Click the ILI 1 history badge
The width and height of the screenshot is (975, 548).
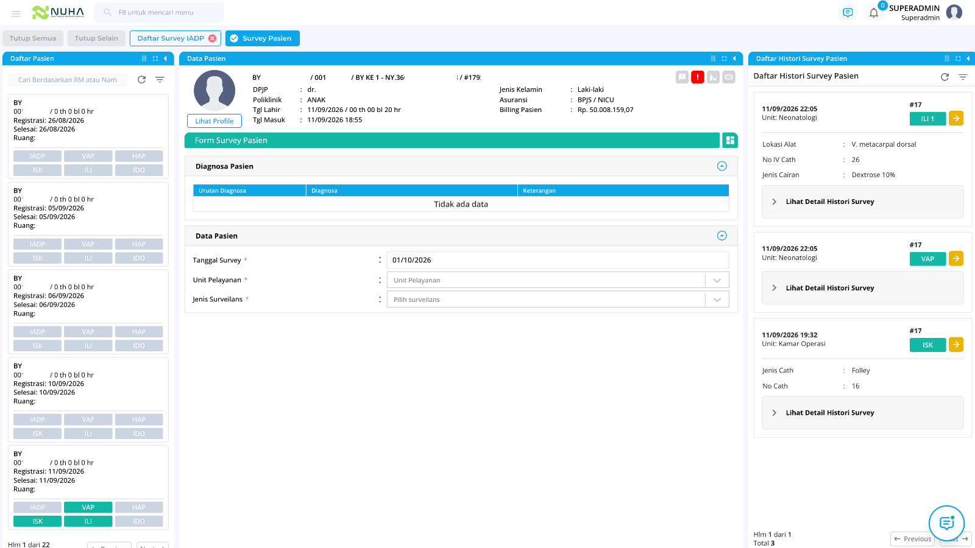(x=927, y=119)
